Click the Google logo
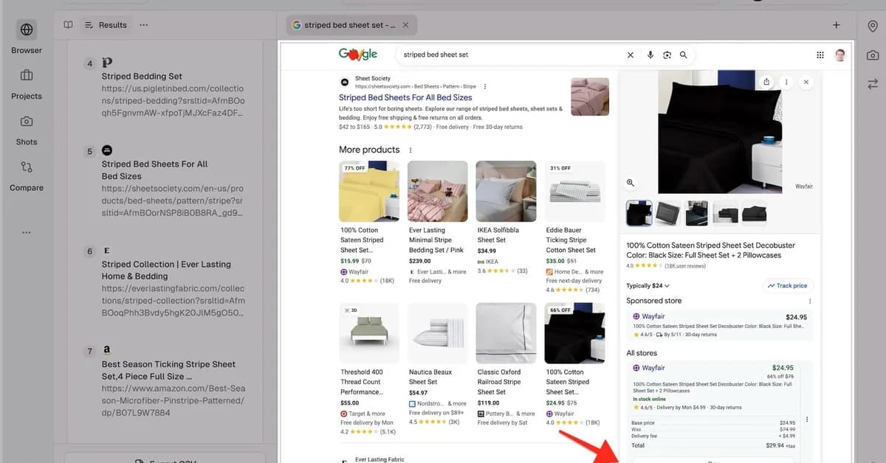 click(x=358, y=54)
